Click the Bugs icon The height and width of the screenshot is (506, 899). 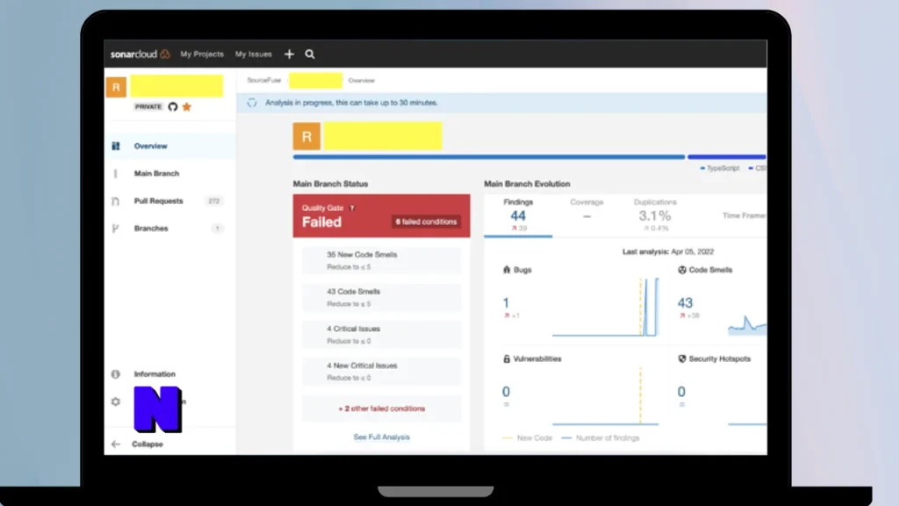point(507,270)
